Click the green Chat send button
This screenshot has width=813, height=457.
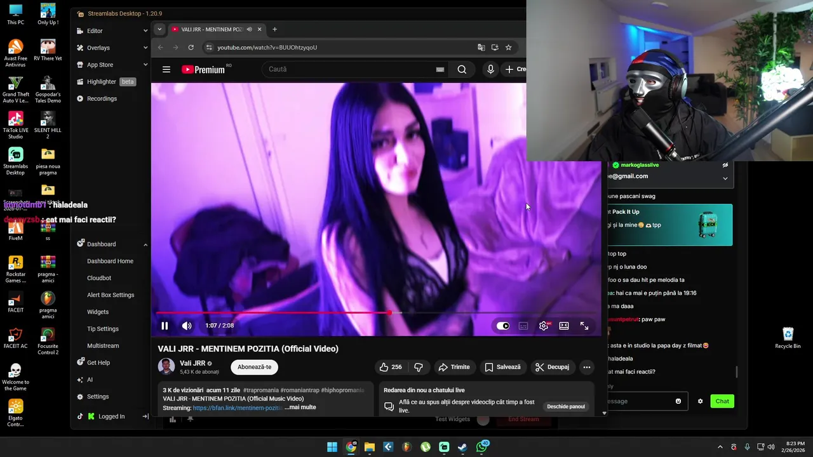click(722, 401)
